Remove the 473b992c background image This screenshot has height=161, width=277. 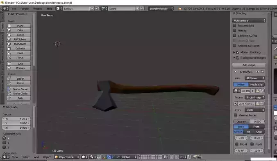(x=262, y=72)
